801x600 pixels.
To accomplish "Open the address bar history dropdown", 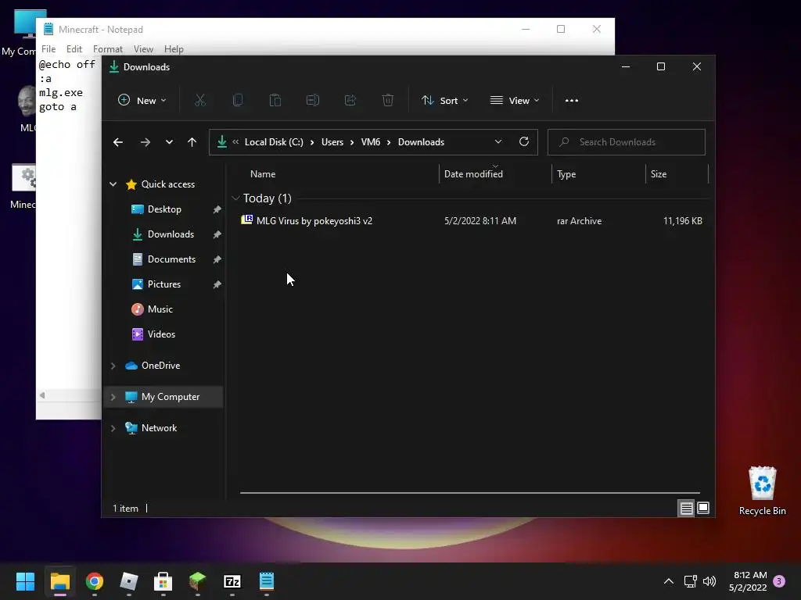I will (x=498, y=142).
